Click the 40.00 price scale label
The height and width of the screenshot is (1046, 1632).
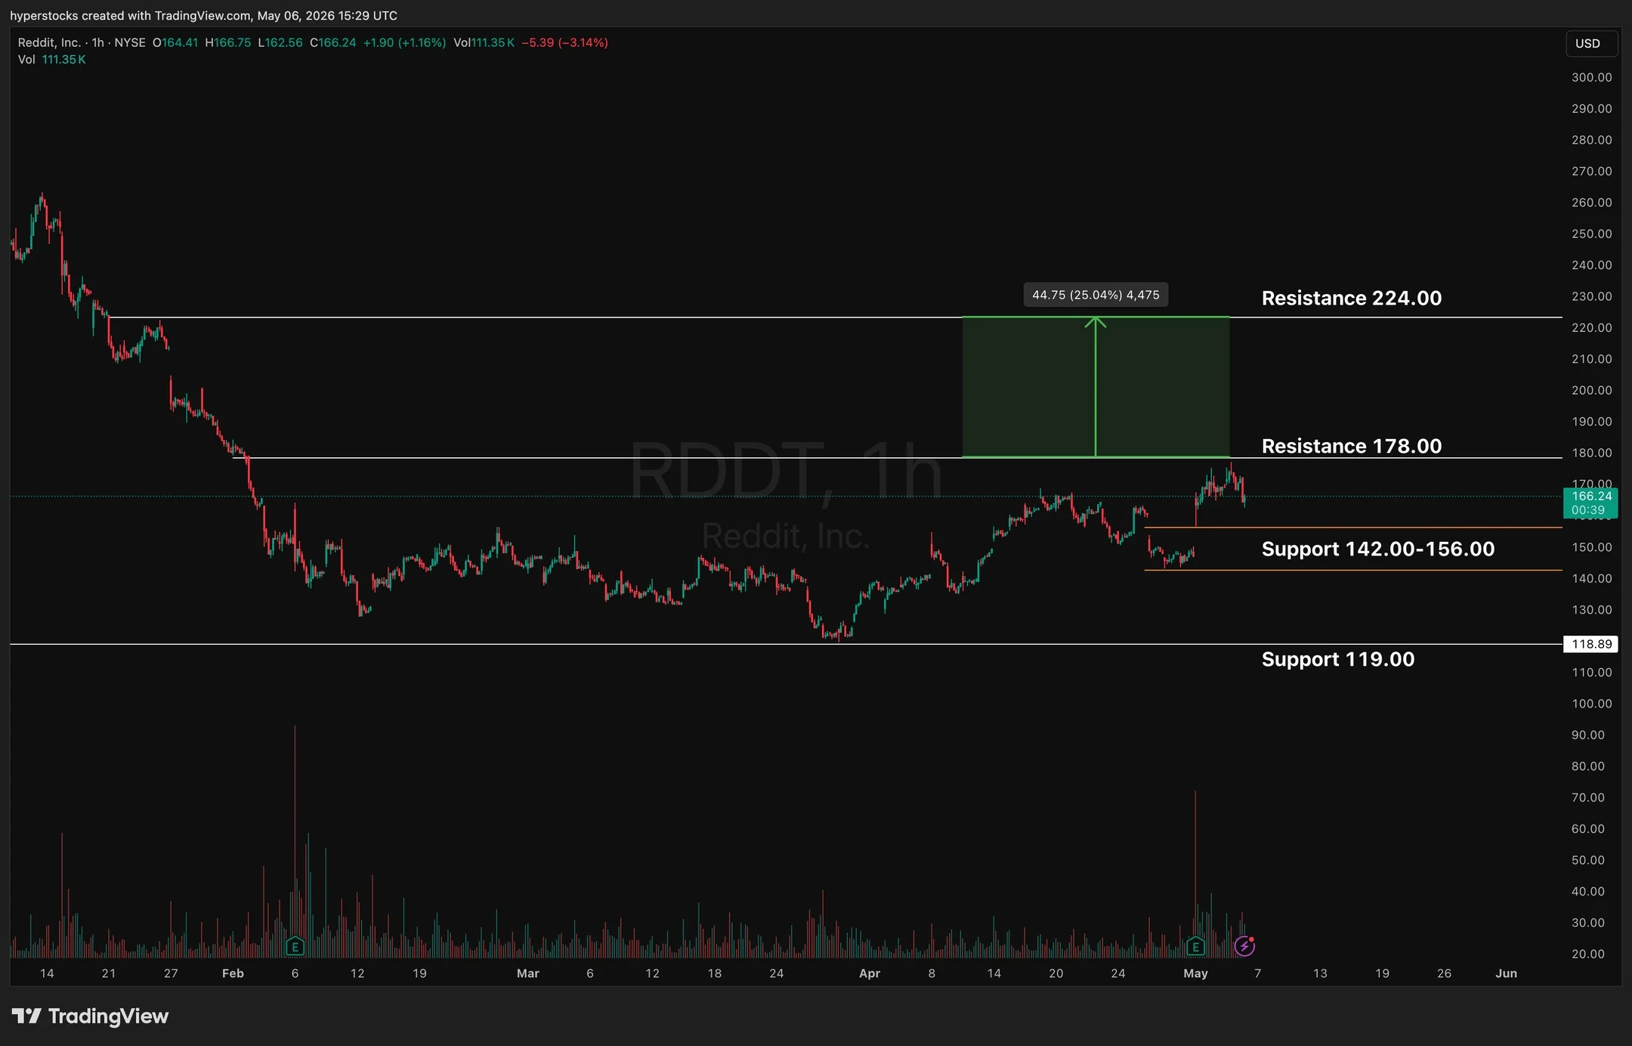click(1588, 891)
